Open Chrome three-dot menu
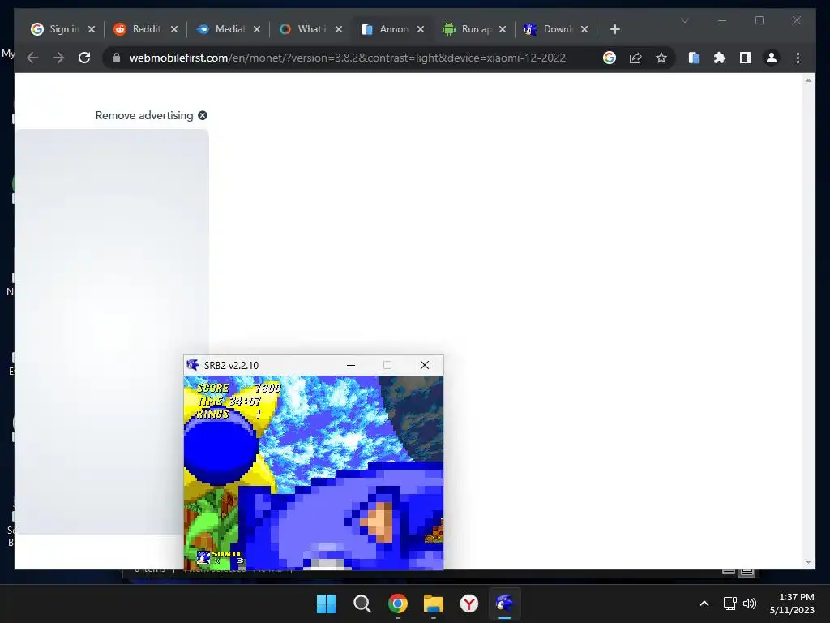Screen dimensions: 830x623 tap(798, 58)
